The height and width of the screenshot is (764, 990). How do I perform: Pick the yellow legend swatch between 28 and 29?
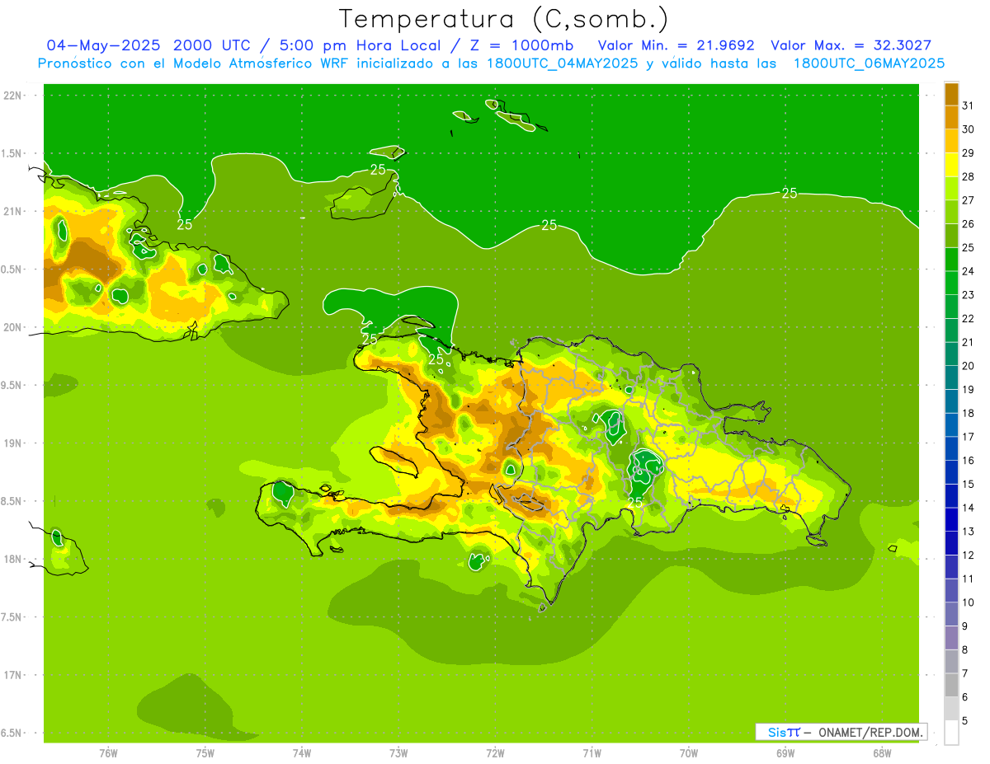(951, 165)
